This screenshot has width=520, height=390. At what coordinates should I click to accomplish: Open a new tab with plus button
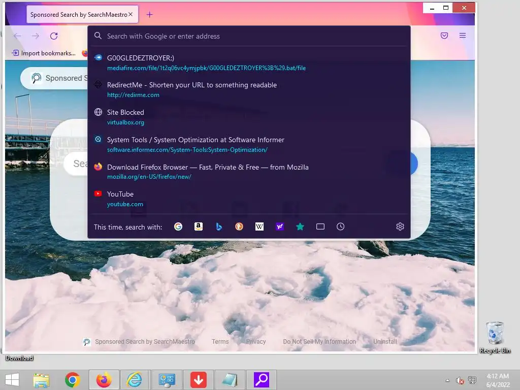[x=150, y=15]
